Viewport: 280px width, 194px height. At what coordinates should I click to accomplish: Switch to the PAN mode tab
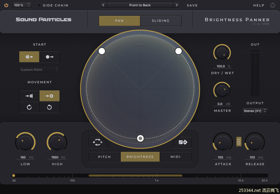(x=119, y=21)
